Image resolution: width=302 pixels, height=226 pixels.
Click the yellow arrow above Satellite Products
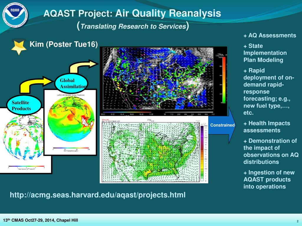pyautogui.click(x=36, y=84)
